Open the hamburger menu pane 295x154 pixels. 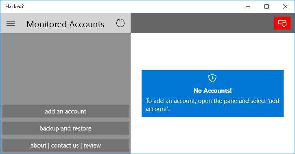pos(11,24)
